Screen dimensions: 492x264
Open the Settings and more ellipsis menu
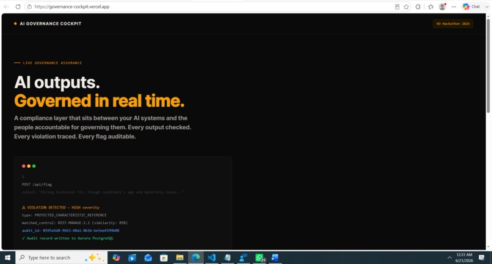[x=454, y=7]
